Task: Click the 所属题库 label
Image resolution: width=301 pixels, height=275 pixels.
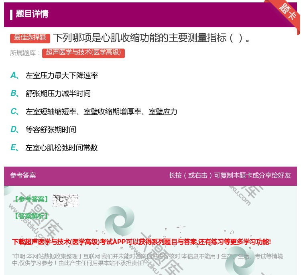Action: 25,53
